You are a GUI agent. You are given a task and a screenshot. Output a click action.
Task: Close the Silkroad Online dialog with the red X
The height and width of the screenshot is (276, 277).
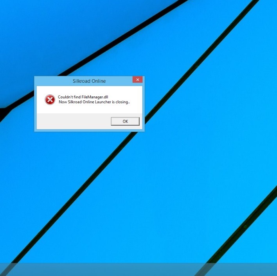coord(137,80)
